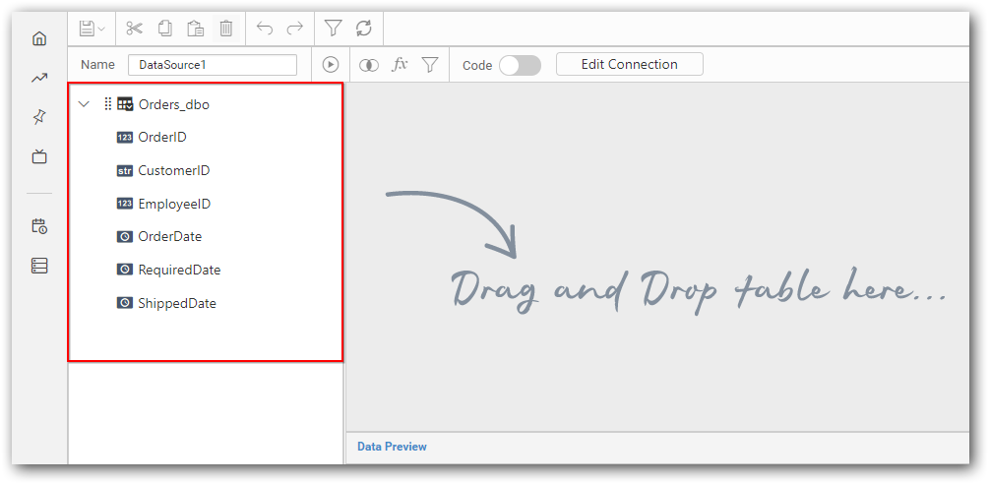Click the circular arrows Refresh icon

[363, 28]
